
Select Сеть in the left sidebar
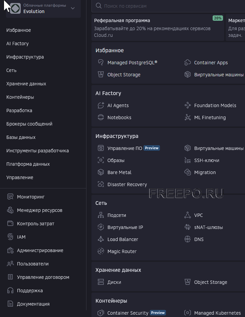click(x=11, y=70)
